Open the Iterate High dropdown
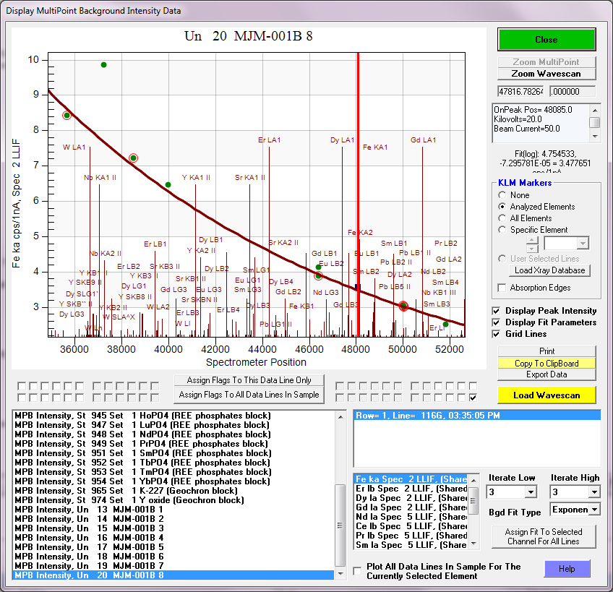This screenshot has height=592, width=613. click(x=593, y=492)
